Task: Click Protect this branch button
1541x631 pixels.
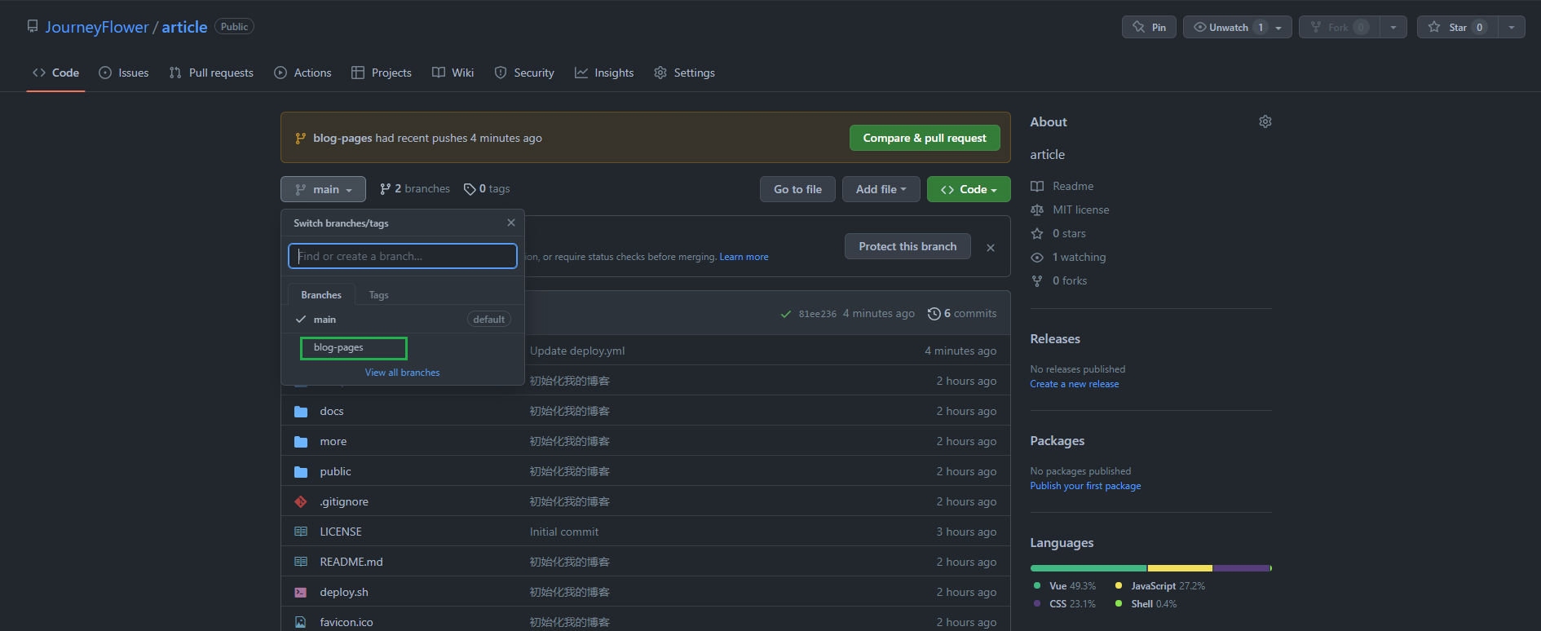Action: [x=907, y=246]
